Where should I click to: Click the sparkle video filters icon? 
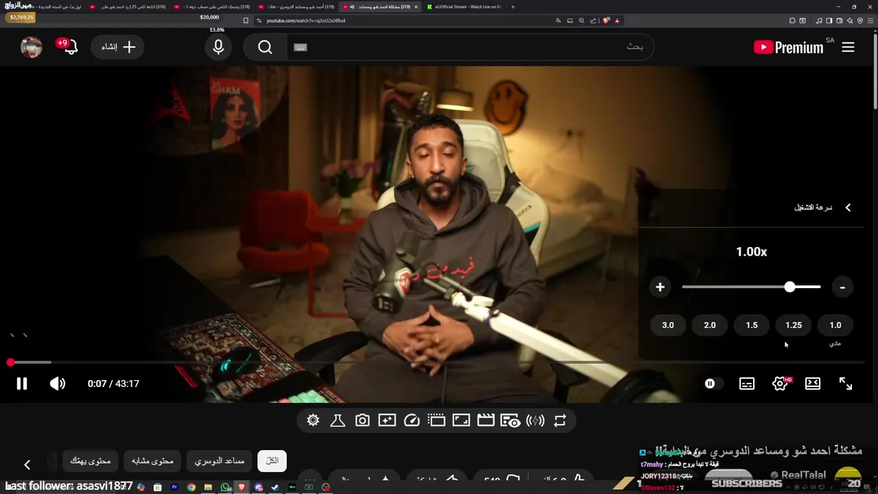[x=387, y=421]
